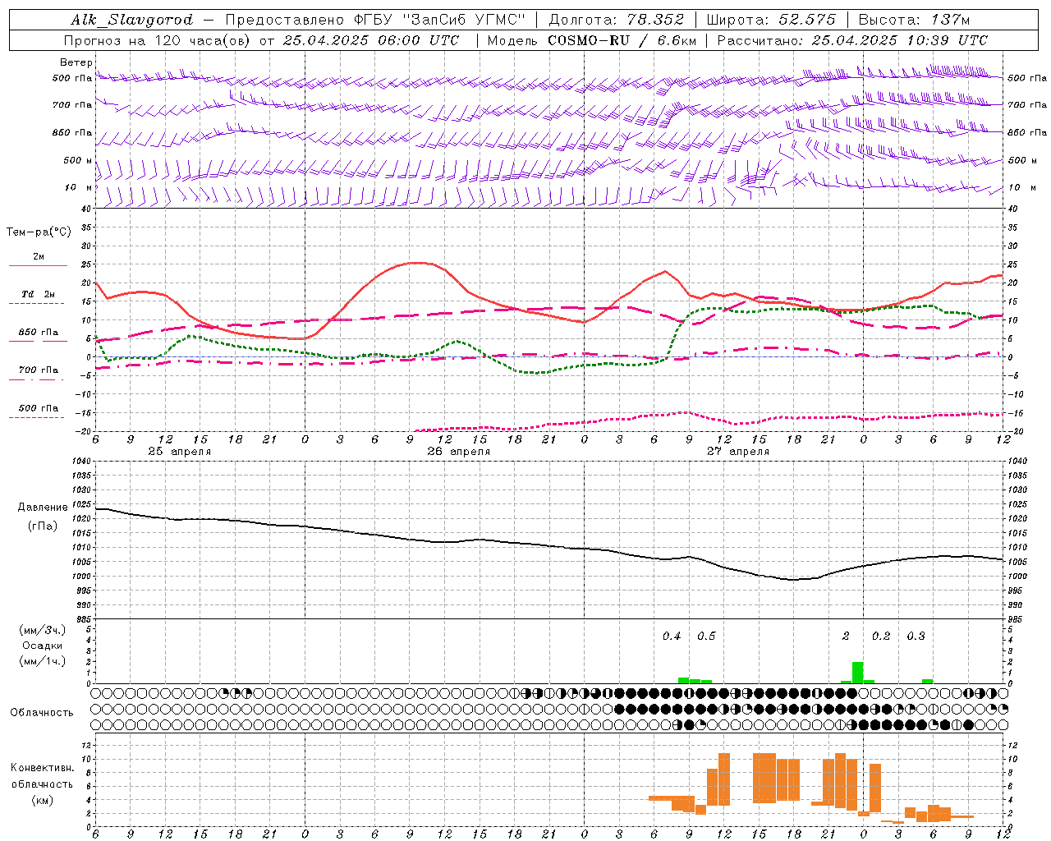The height and width of the screenshot is (841, 1051).
Task: Select the text 'Предоставлено ФГБУ "ЗапСиб УГМС"'
Action: pyautogui.click(x=374, y=20)
